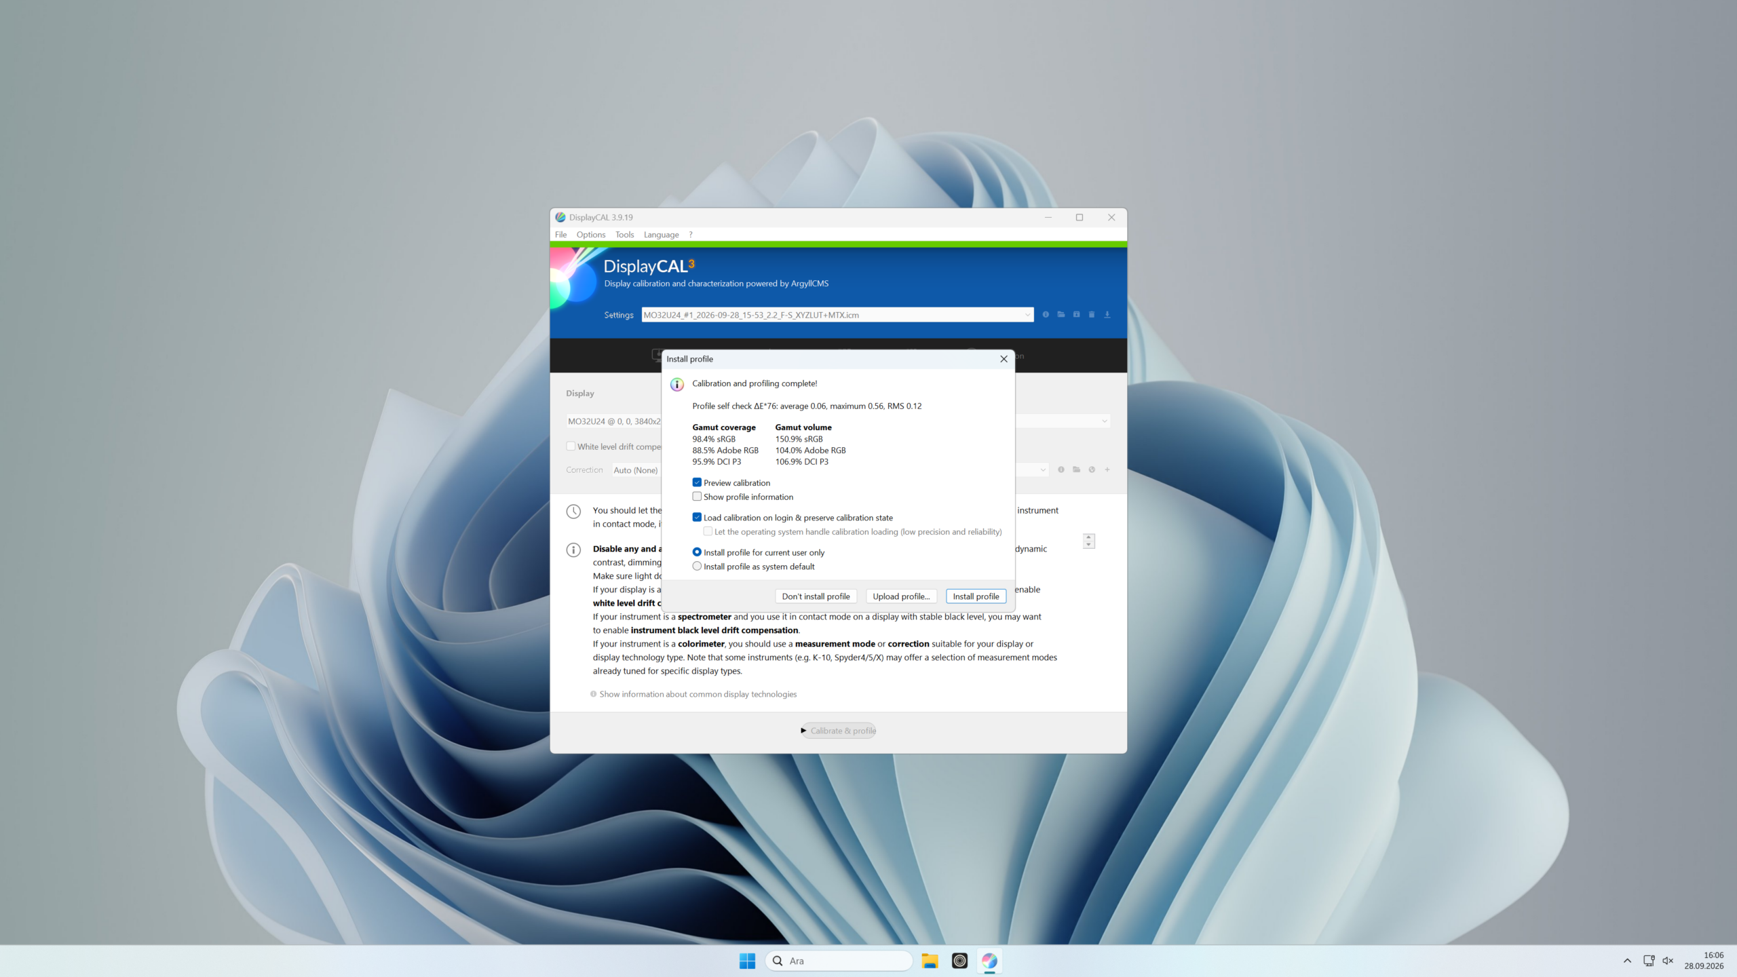
Task: Click the '106.9% DCI P3' volume value
Action: (801, 461)
